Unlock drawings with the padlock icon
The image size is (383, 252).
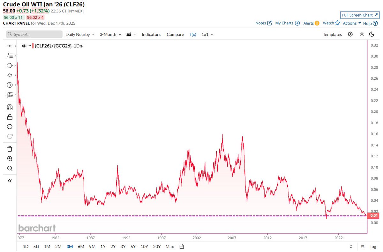(10, 117)
